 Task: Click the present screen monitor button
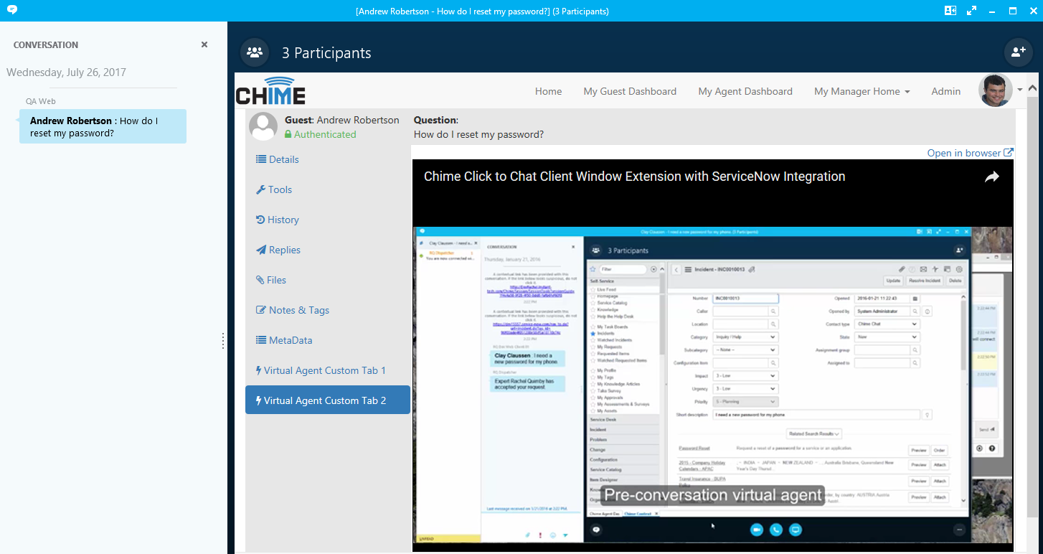795,530
